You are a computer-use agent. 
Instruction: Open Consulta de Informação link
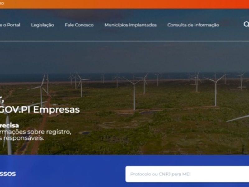(x=193, y=25)
